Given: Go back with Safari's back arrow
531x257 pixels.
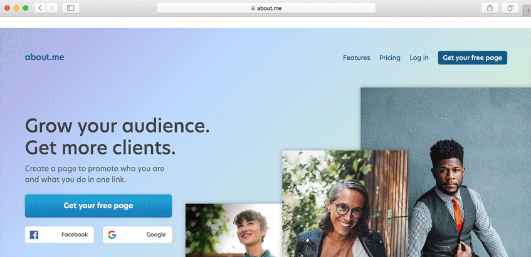Looking at the screenshot, I should click(x=40, y=8).
